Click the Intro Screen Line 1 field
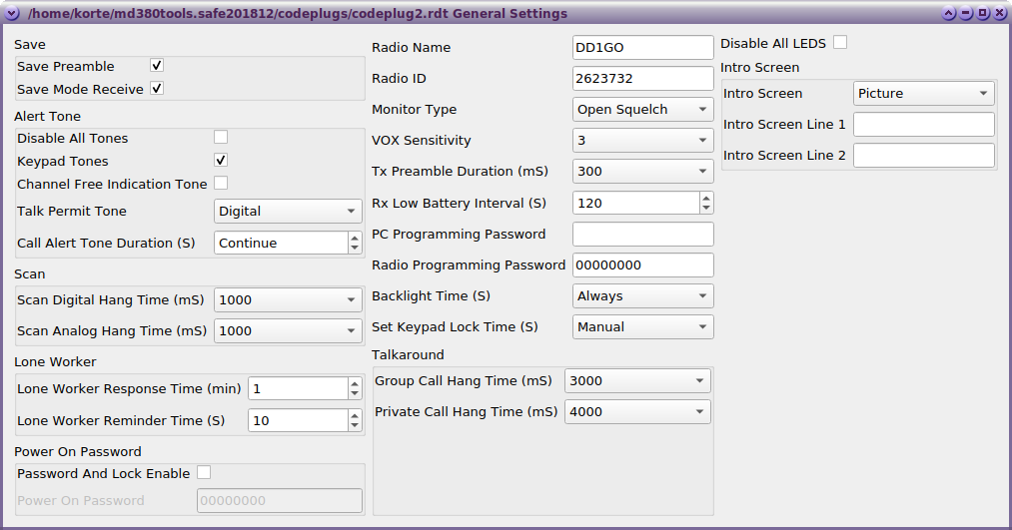 click(923, 125)
